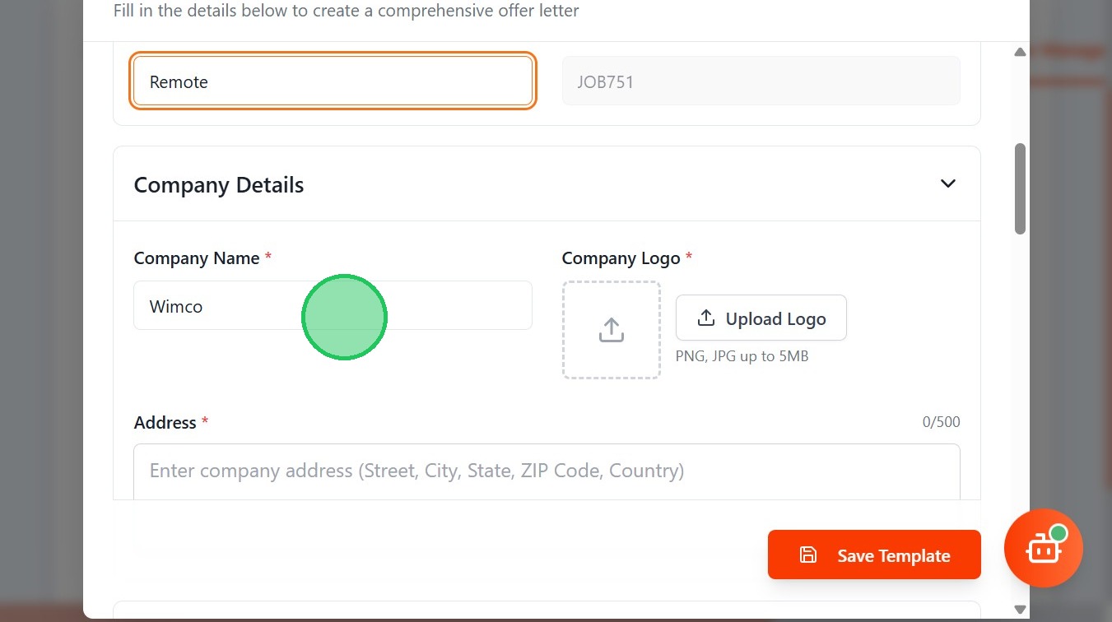This screenshot has height=622, width=1112.
Task: Click the Company Name label
Action: click(197, 258)
